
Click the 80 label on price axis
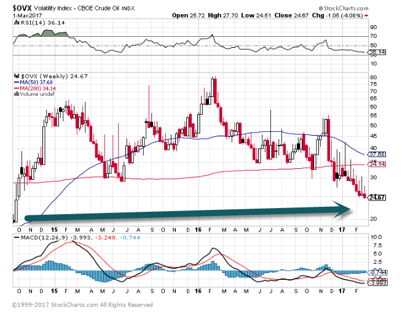[x=374, y=77]
